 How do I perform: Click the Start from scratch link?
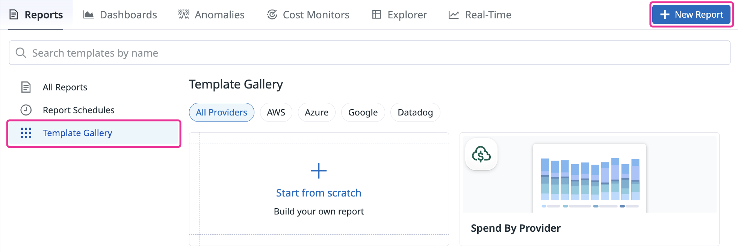(x=319, y=193)
